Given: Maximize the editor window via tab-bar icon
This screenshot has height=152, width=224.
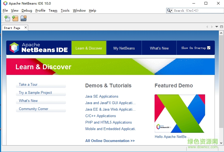Looking at the screenshot, I should (222, 27).
